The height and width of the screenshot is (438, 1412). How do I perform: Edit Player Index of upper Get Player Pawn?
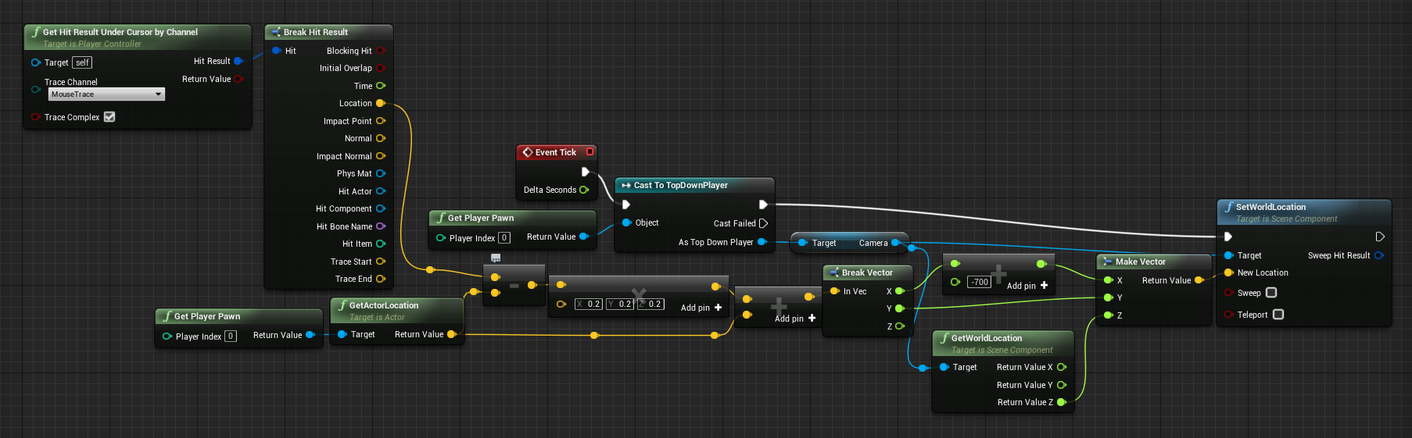[504, 238]
